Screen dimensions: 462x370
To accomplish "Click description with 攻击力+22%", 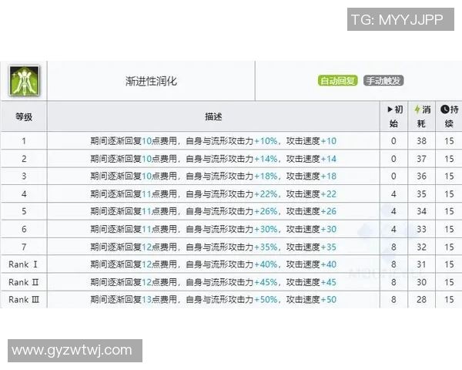I will [213, 193].
